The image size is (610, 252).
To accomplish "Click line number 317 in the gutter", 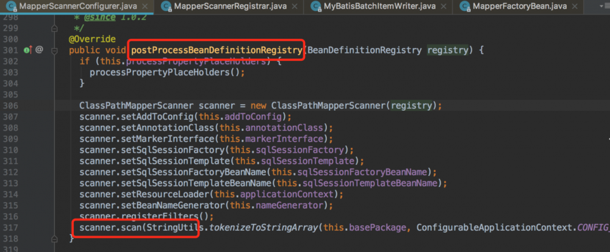I will pos(10,227).
